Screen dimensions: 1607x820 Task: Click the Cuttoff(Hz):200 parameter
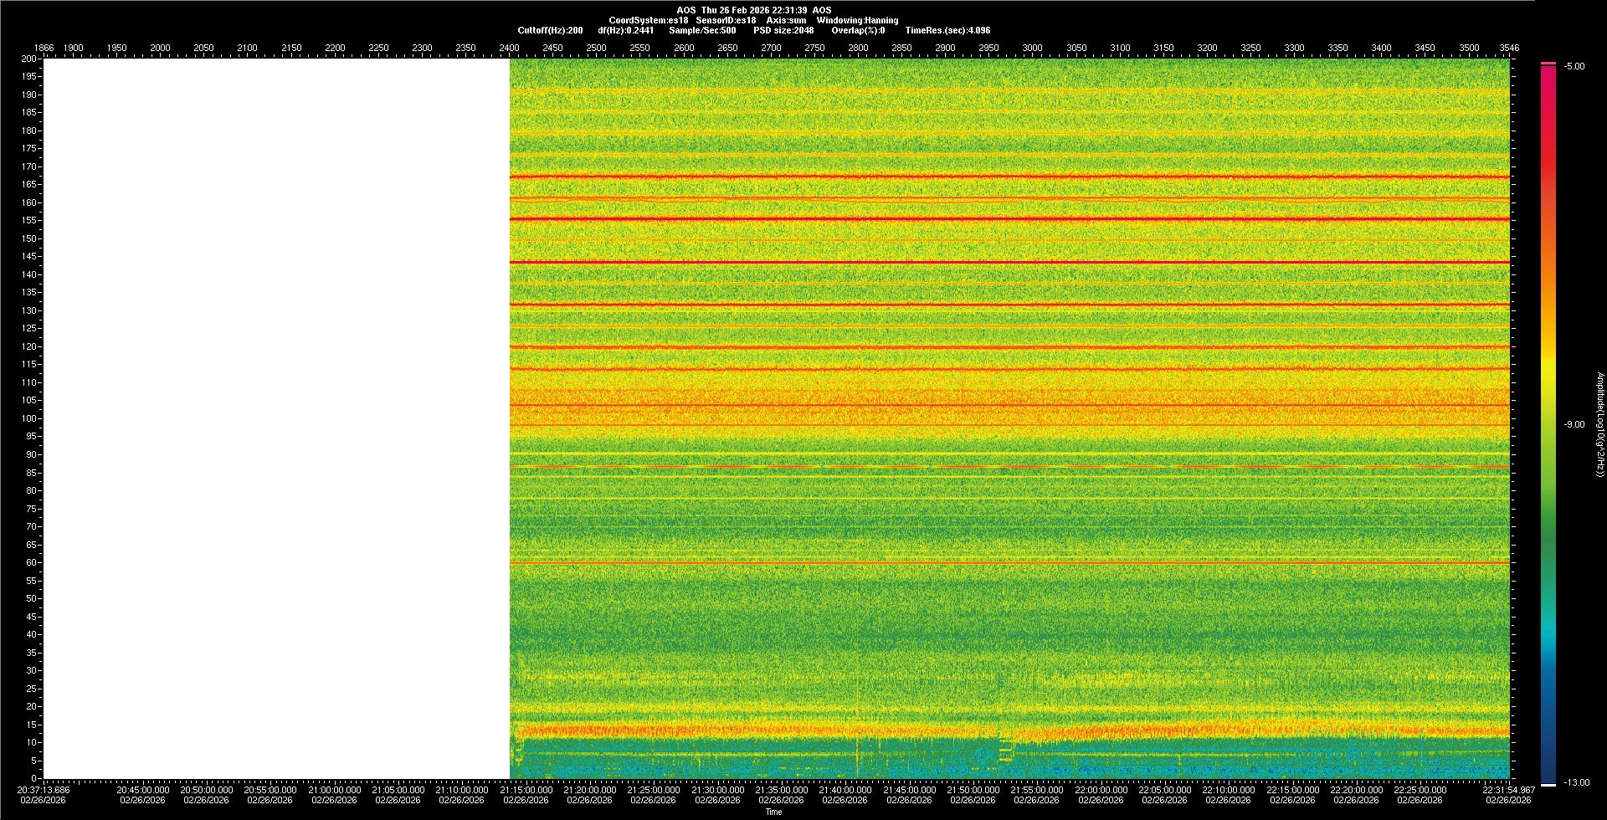pyautogui.click(x=550, y=30)
